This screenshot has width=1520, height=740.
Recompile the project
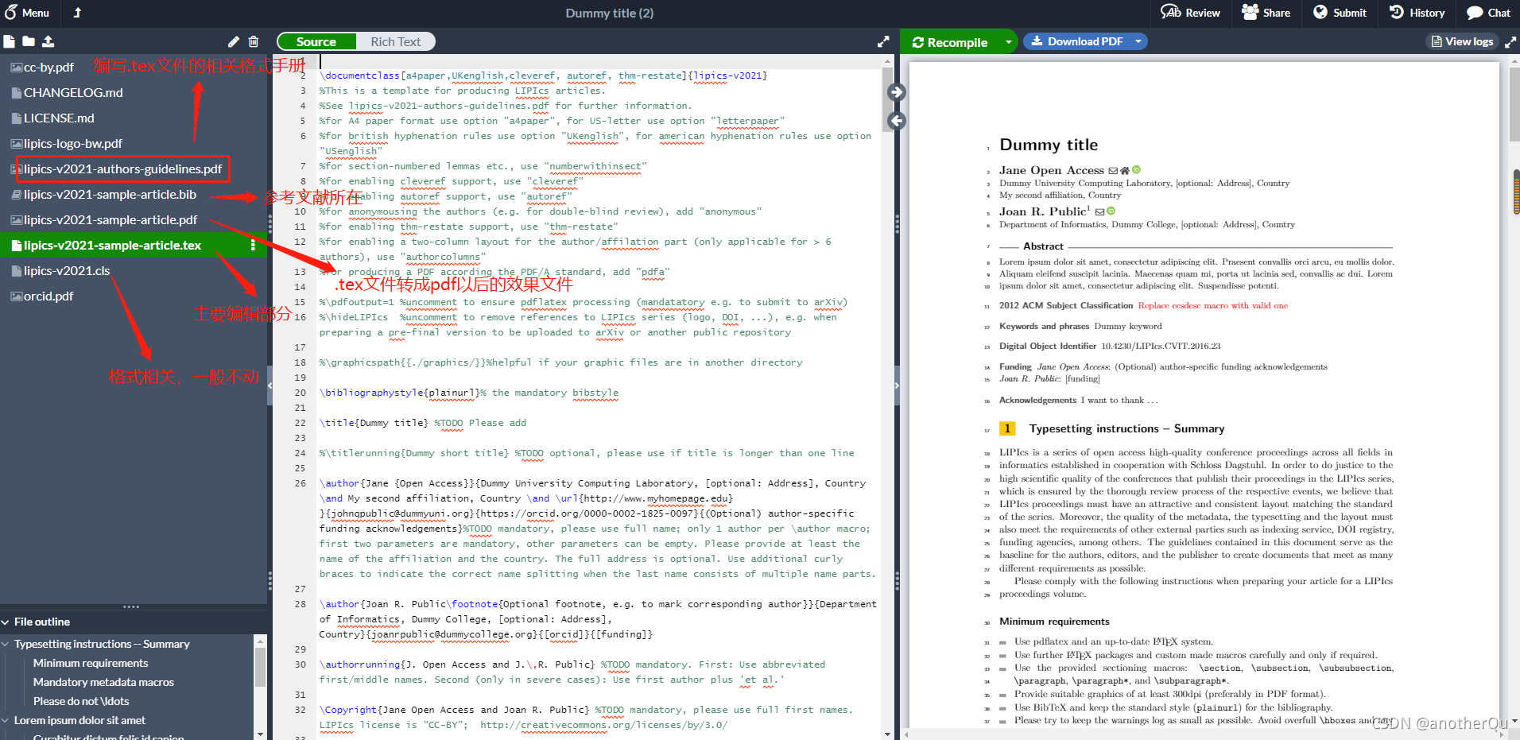950,42
